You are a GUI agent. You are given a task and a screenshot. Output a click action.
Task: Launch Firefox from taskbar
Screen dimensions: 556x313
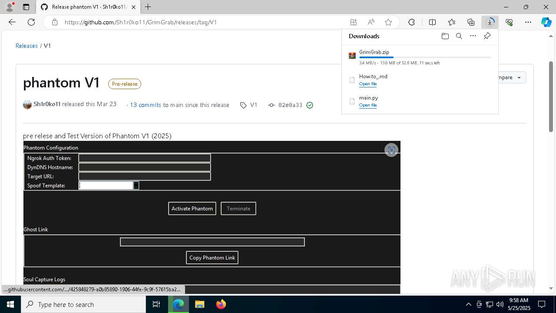coord(221,304)
